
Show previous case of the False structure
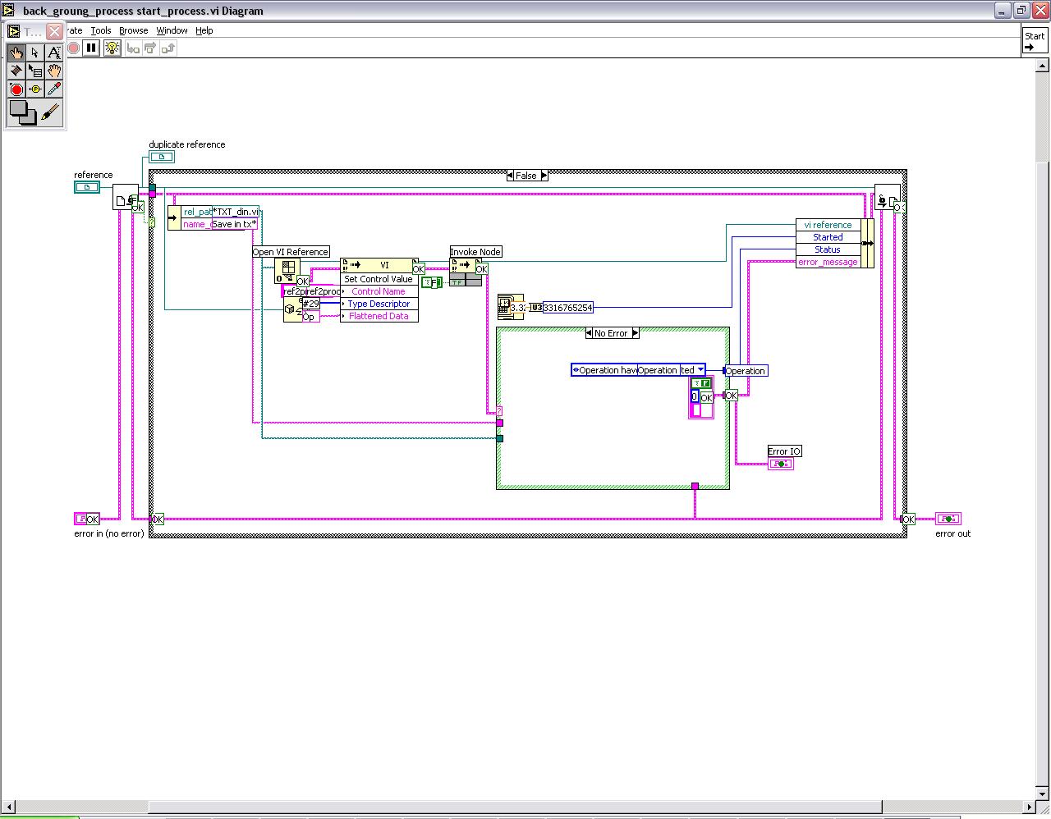[x=511, y=176]
